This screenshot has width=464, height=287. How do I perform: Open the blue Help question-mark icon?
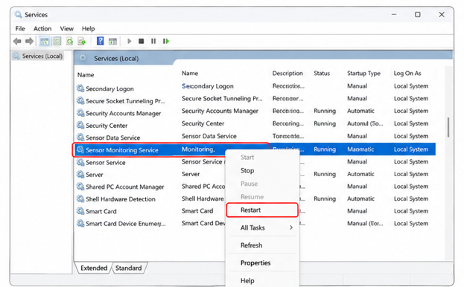101,41
